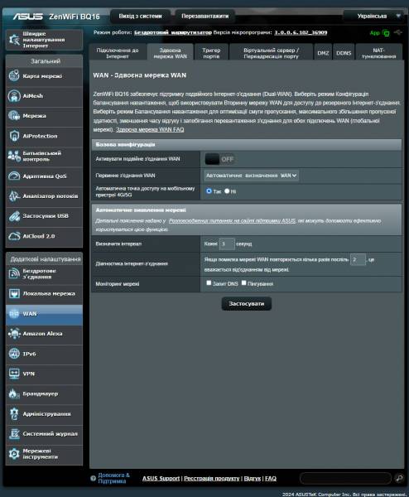The image size is (409, 497).
Task: Click 'Вихід з системи' logout button
Action: pos(141,17)
